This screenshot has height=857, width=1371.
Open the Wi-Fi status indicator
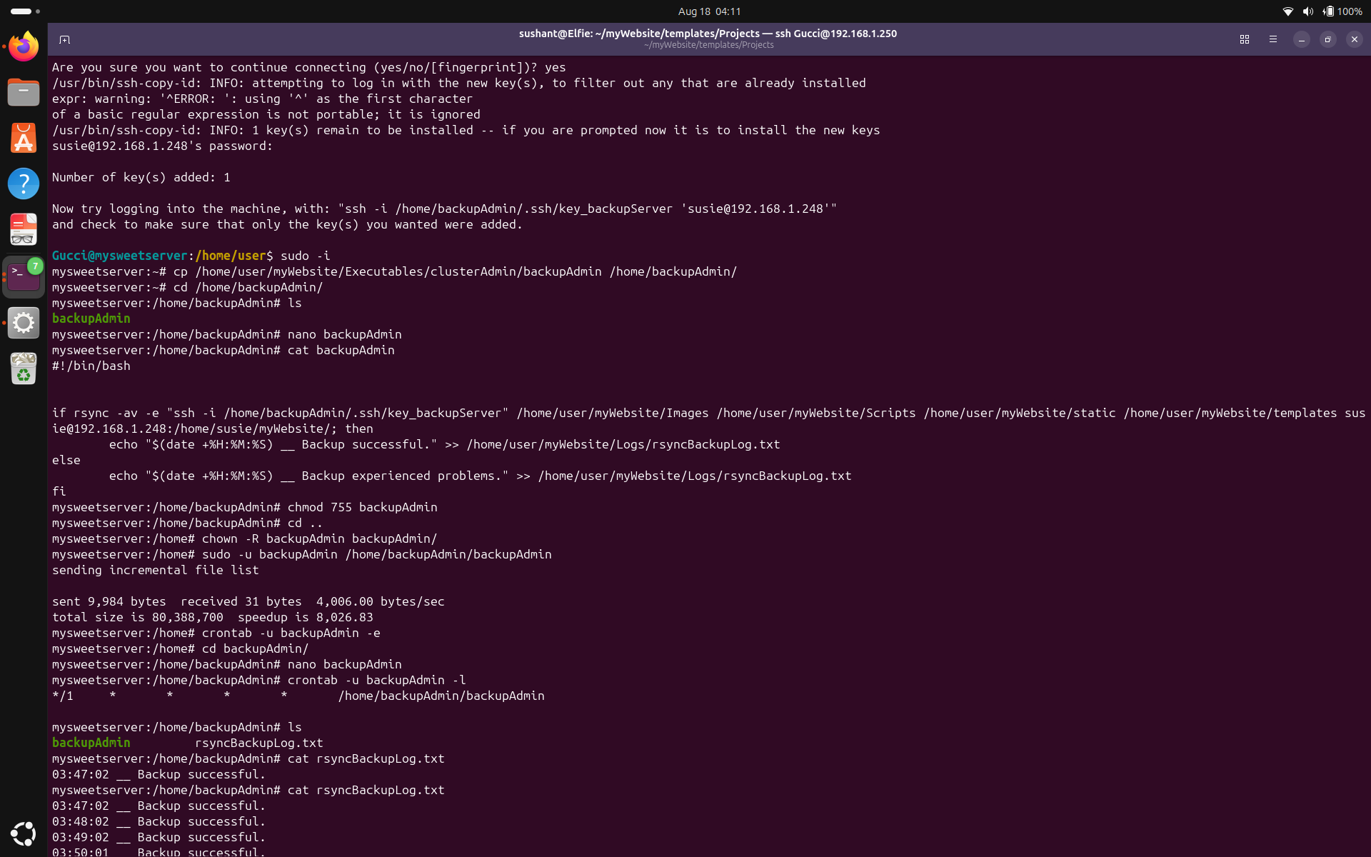[x=1288, y=11]
